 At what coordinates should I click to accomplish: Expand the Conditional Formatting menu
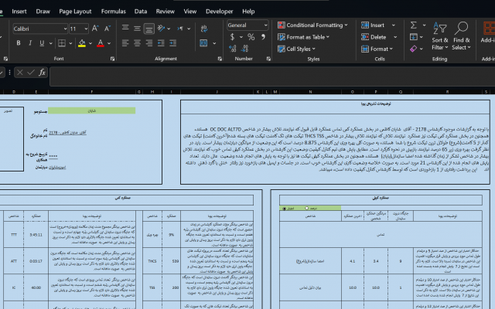(312, 25)
